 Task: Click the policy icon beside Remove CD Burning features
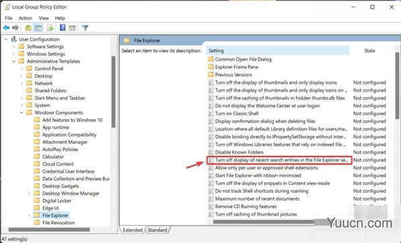click(x=211, y=206)
